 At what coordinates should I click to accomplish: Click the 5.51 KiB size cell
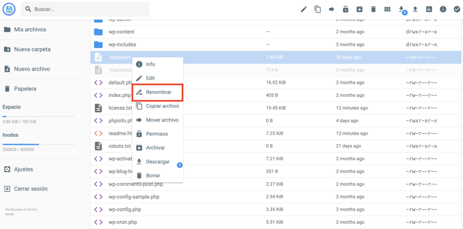pyautogui.click(x=274, y=222)
